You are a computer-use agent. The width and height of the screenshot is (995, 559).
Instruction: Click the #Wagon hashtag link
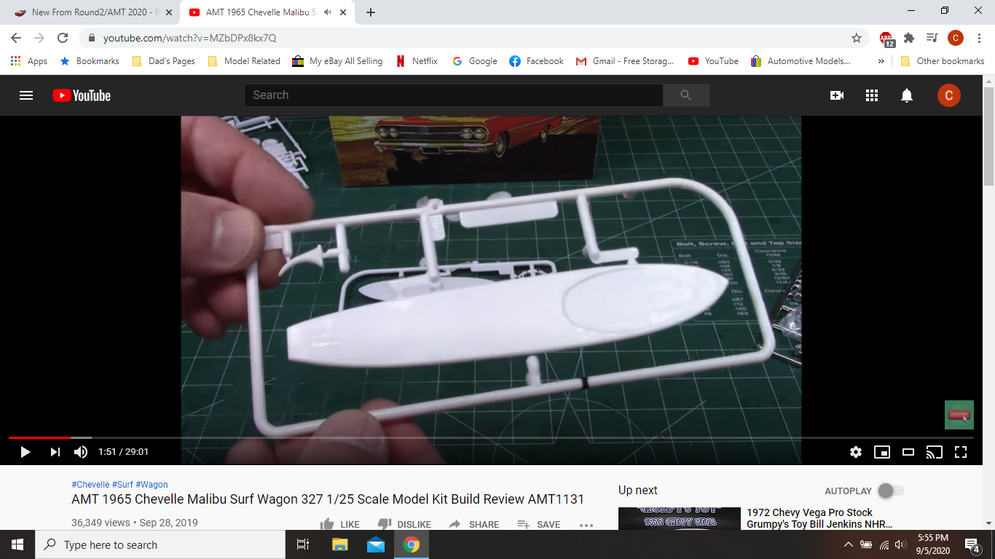coord(152,485)
